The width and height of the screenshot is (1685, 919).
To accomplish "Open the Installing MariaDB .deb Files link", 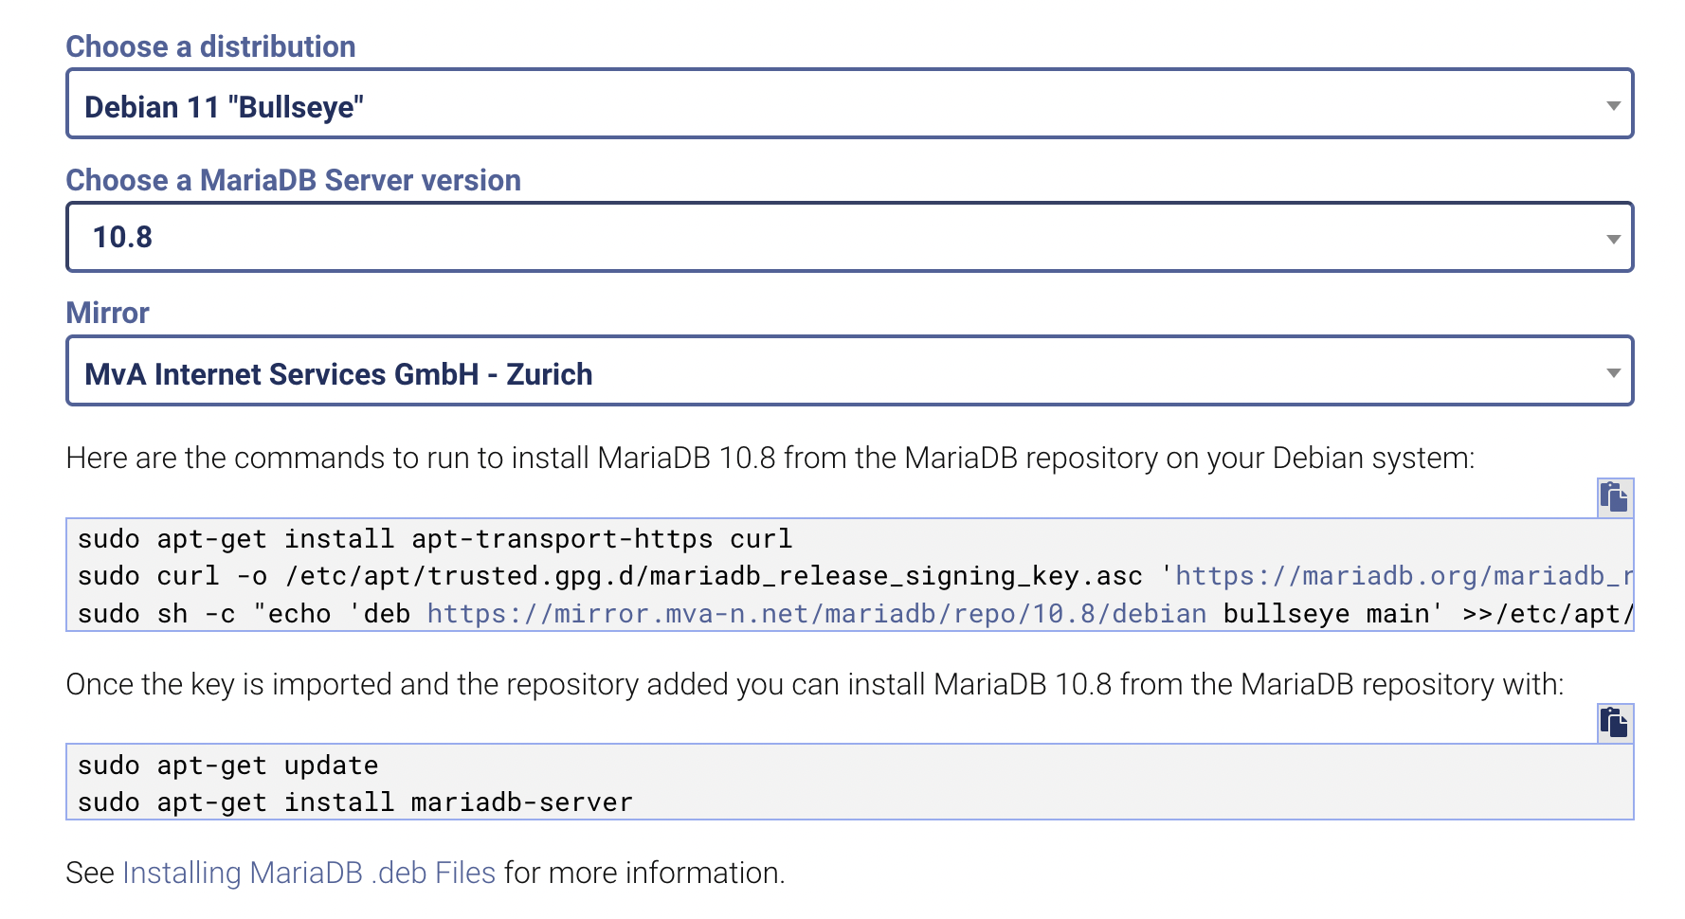I will pyautogui.click(x=309, y=873).
